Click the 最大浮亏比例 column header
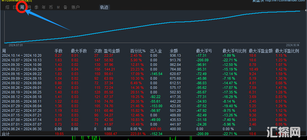 (234, 51)
